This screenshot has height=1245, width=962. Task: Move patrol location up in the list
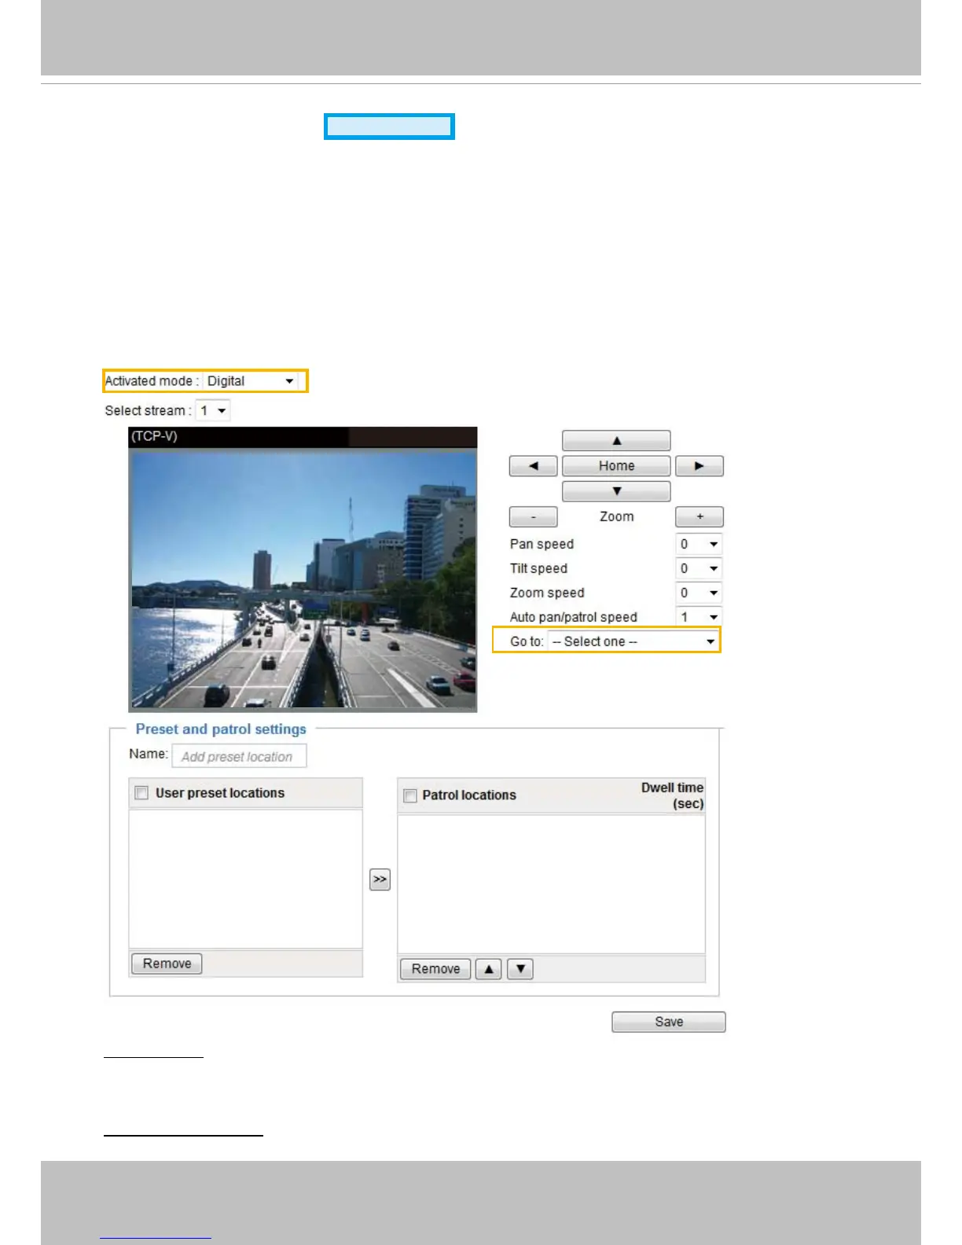pos(489,969)
